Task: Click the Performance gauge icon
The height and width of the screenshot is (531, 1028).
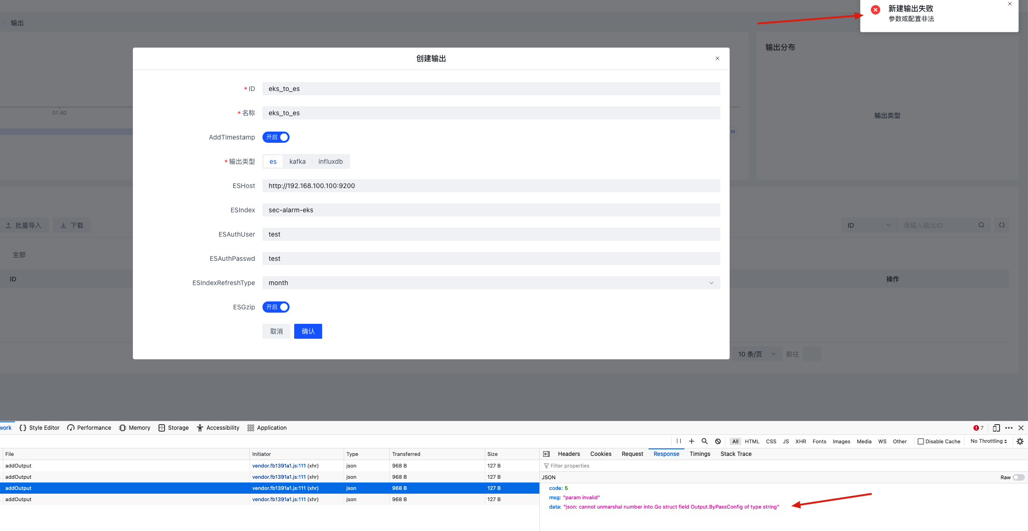Action: click(x=71, y=427)
